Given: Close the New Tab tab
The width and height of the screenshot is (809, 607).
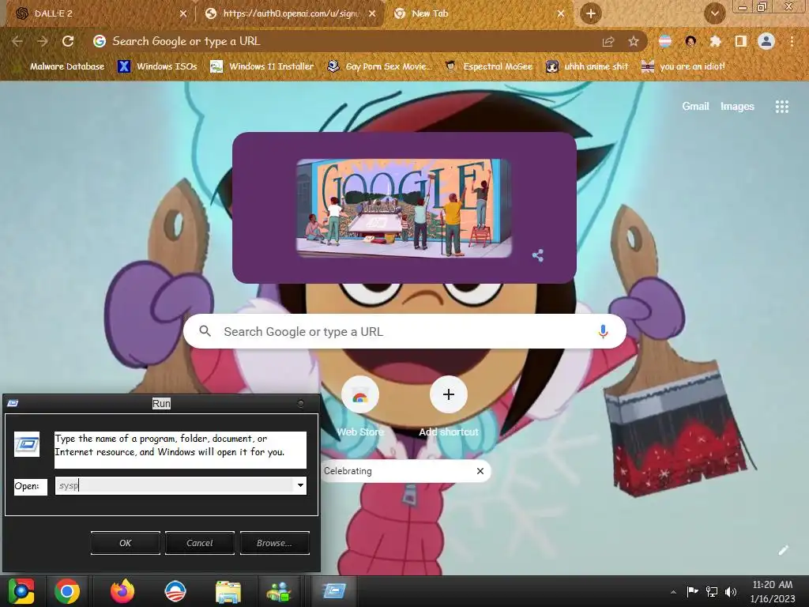Looking at the screenshot, I should (x=561, y=14).
